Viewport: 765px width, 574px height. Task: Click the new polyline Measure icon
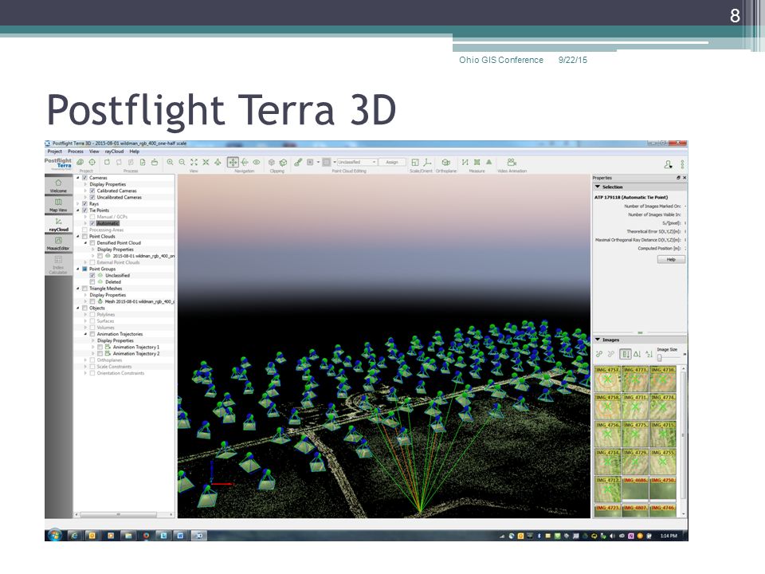[x=465, y=162]
